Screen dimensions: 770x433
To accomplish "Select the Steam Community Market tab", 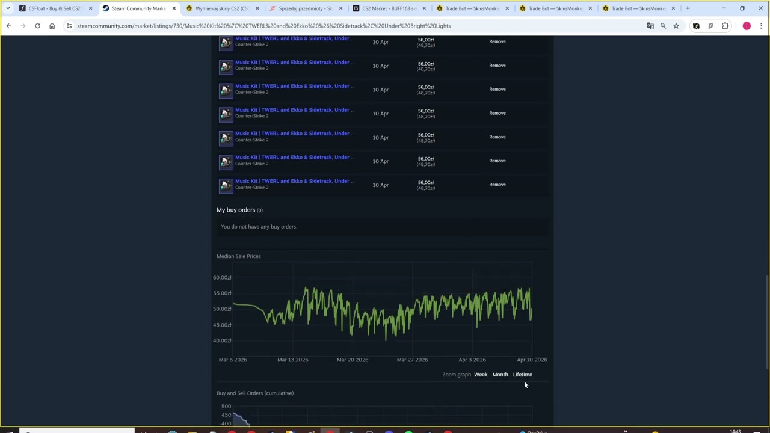I will click(x=138, y=8).
